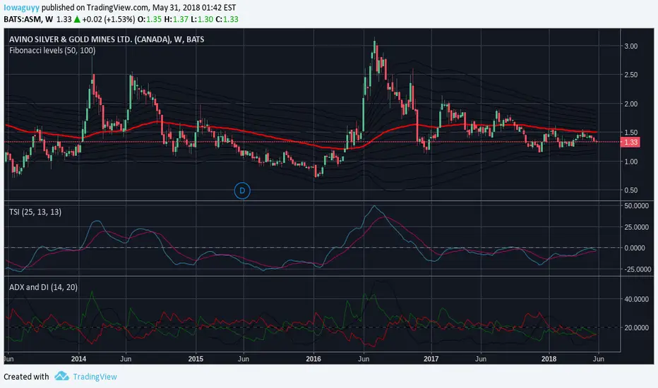Click the 1.00 price axis label
This screenshot has width=658, height=388.
(630, 162)
